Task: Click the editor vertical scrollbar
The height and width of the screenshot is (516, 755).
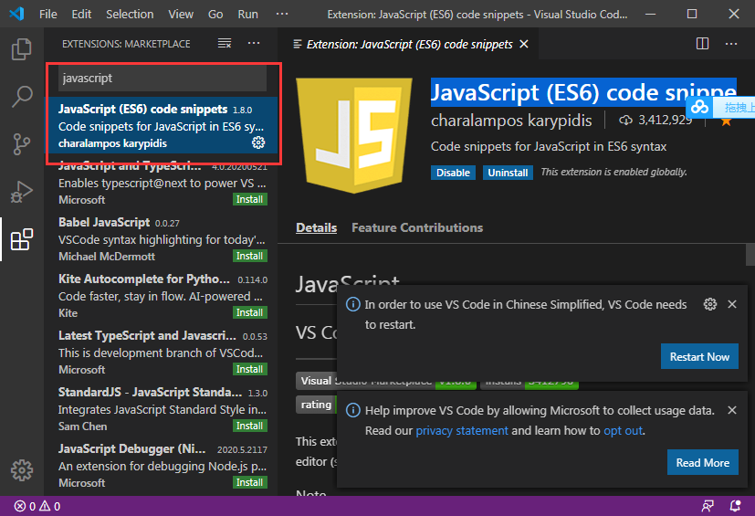Action: [750, 255]
